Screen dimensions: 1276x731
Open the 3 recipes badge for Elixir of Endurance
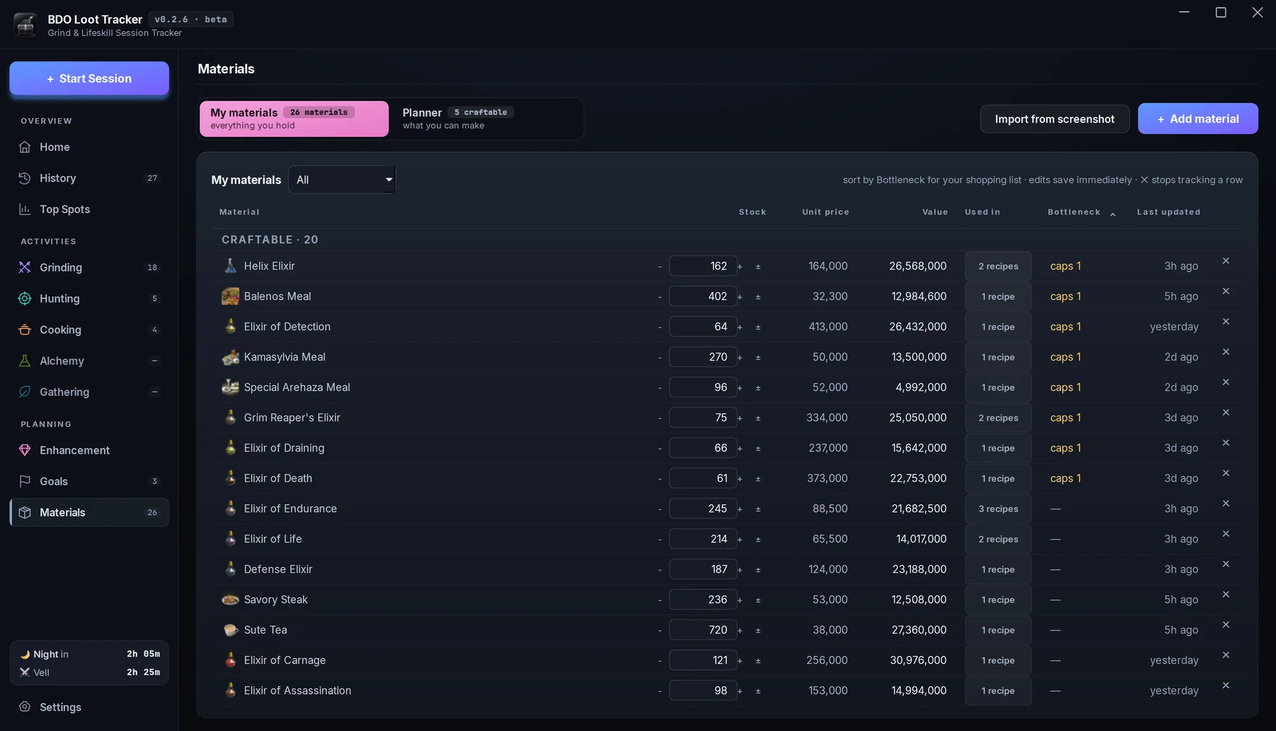click(998, 509)
